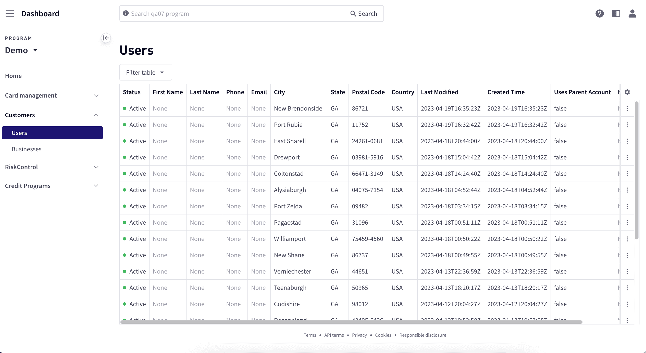Open the user profile icon
This screenshot has width=646, height=353.
pyautogui.click(x=632, y=13)
